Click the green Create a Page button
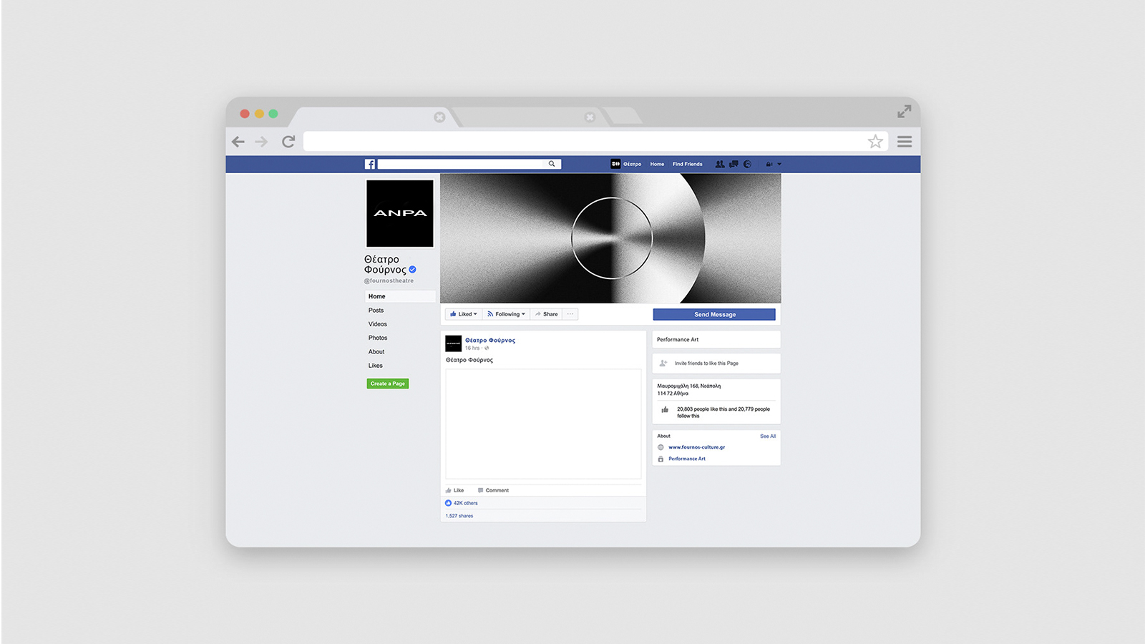Screen dimensions: 1145x644 [388, 384]
